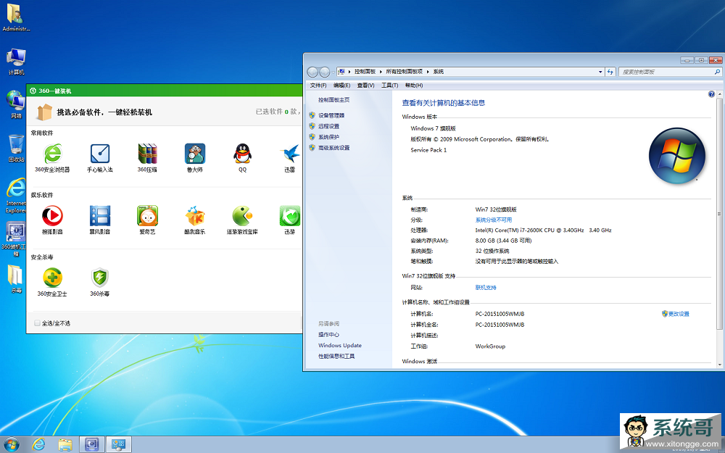Open 远程设置 from the sidebar
The image size is (725, 453).
328,126
